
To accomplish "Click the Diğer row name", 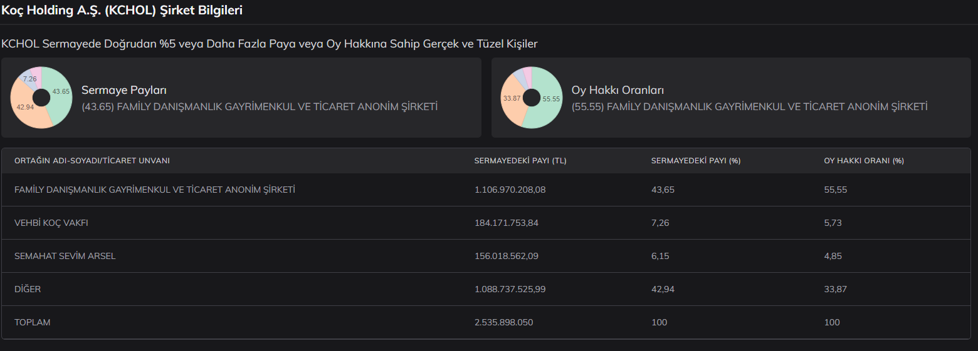I will (x=28, y=289).
